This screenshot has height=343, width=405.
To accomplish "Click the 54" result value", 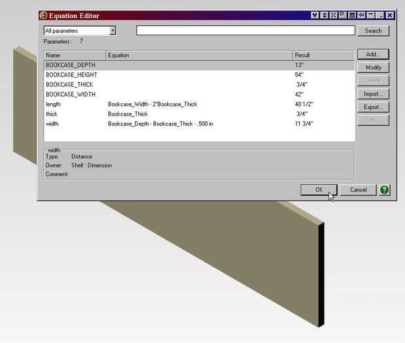I will [299, 75].
